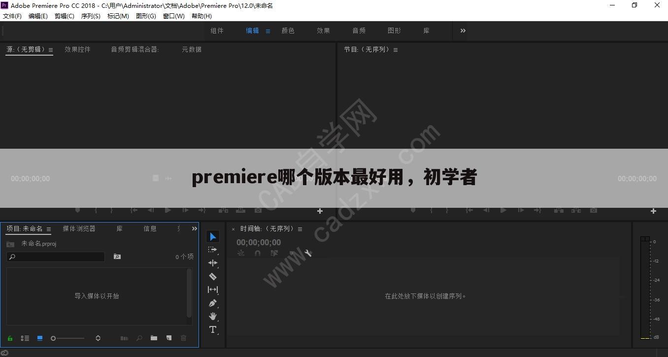Select the Selection arrow tool
Image resolution: width=668 pixels, height=357 pixels.
click(213, 237)
